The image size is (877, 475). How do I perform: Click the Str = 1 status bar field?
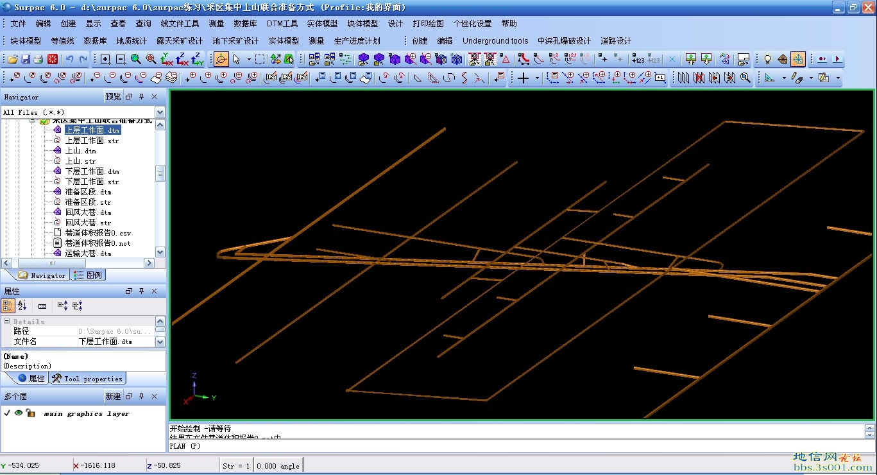click(x=236, y=465)
